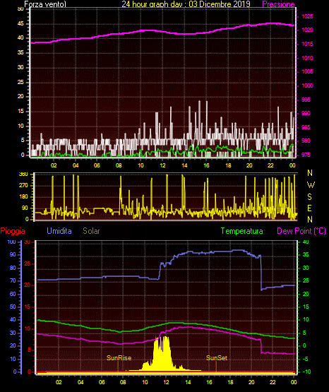Click -5 on the green temperature axis
The width and height of the screenshot is (329, 392).
coord(306,359)
